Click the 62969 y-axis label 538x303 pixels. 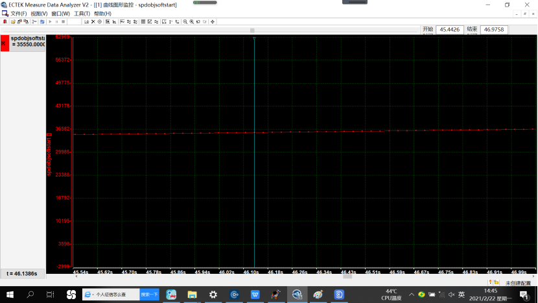click(63, 37)
